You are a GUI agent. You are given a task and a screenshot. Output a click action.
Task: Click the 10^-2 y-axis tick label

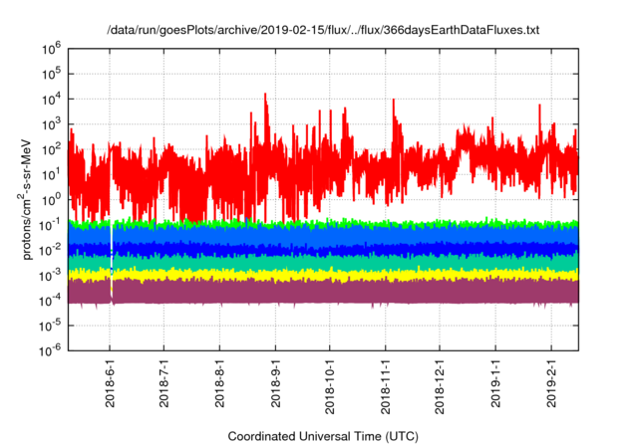[50, 250]
